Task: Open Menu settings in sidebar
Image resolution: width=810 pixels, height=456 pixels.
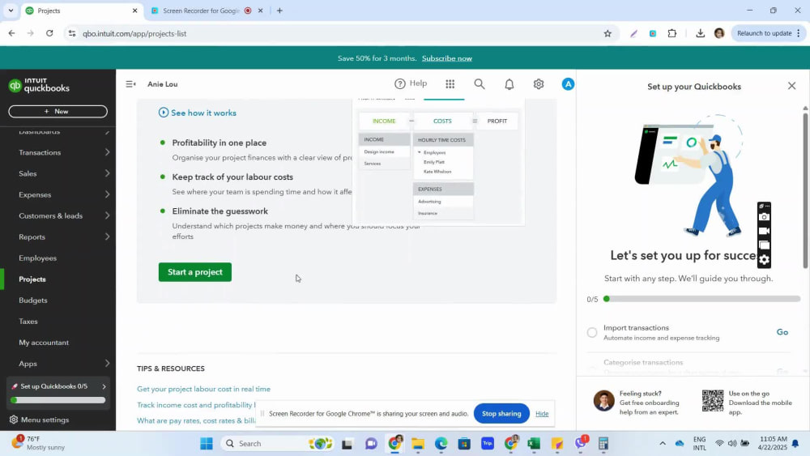Action: (45, 420)
